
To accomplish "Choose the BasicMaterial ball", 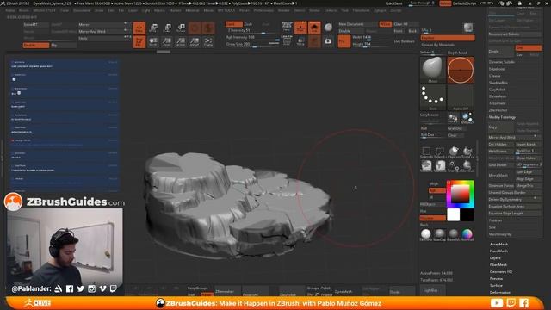I will tap(454, 234).
